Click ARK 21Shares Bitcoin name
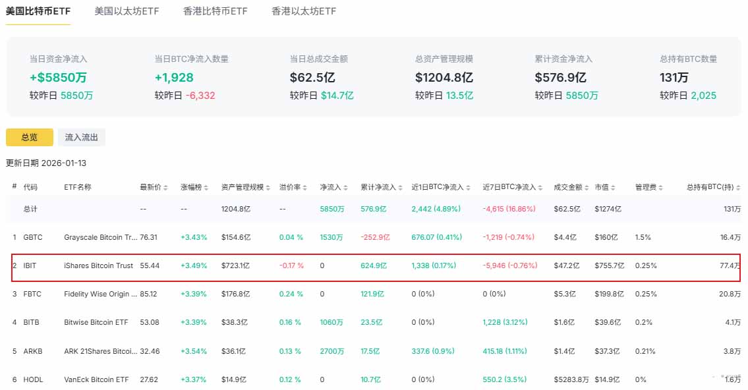This screenshot has height=390, width=748. coord(101,351)
